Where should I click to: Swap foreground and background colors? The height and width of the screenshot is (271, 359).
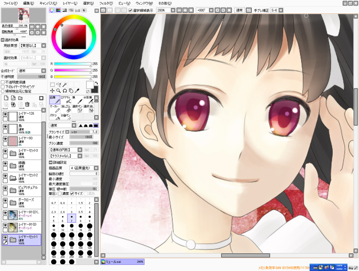96,83
